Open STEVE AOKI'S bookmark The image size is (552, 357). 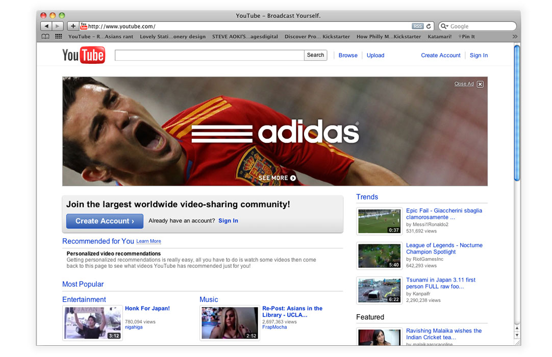click(245, 36)
